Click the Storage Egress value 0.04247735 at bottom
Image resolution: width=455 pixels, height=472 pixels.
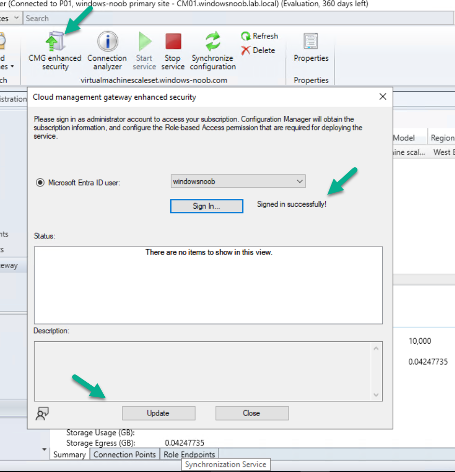[x=184, y=443]
